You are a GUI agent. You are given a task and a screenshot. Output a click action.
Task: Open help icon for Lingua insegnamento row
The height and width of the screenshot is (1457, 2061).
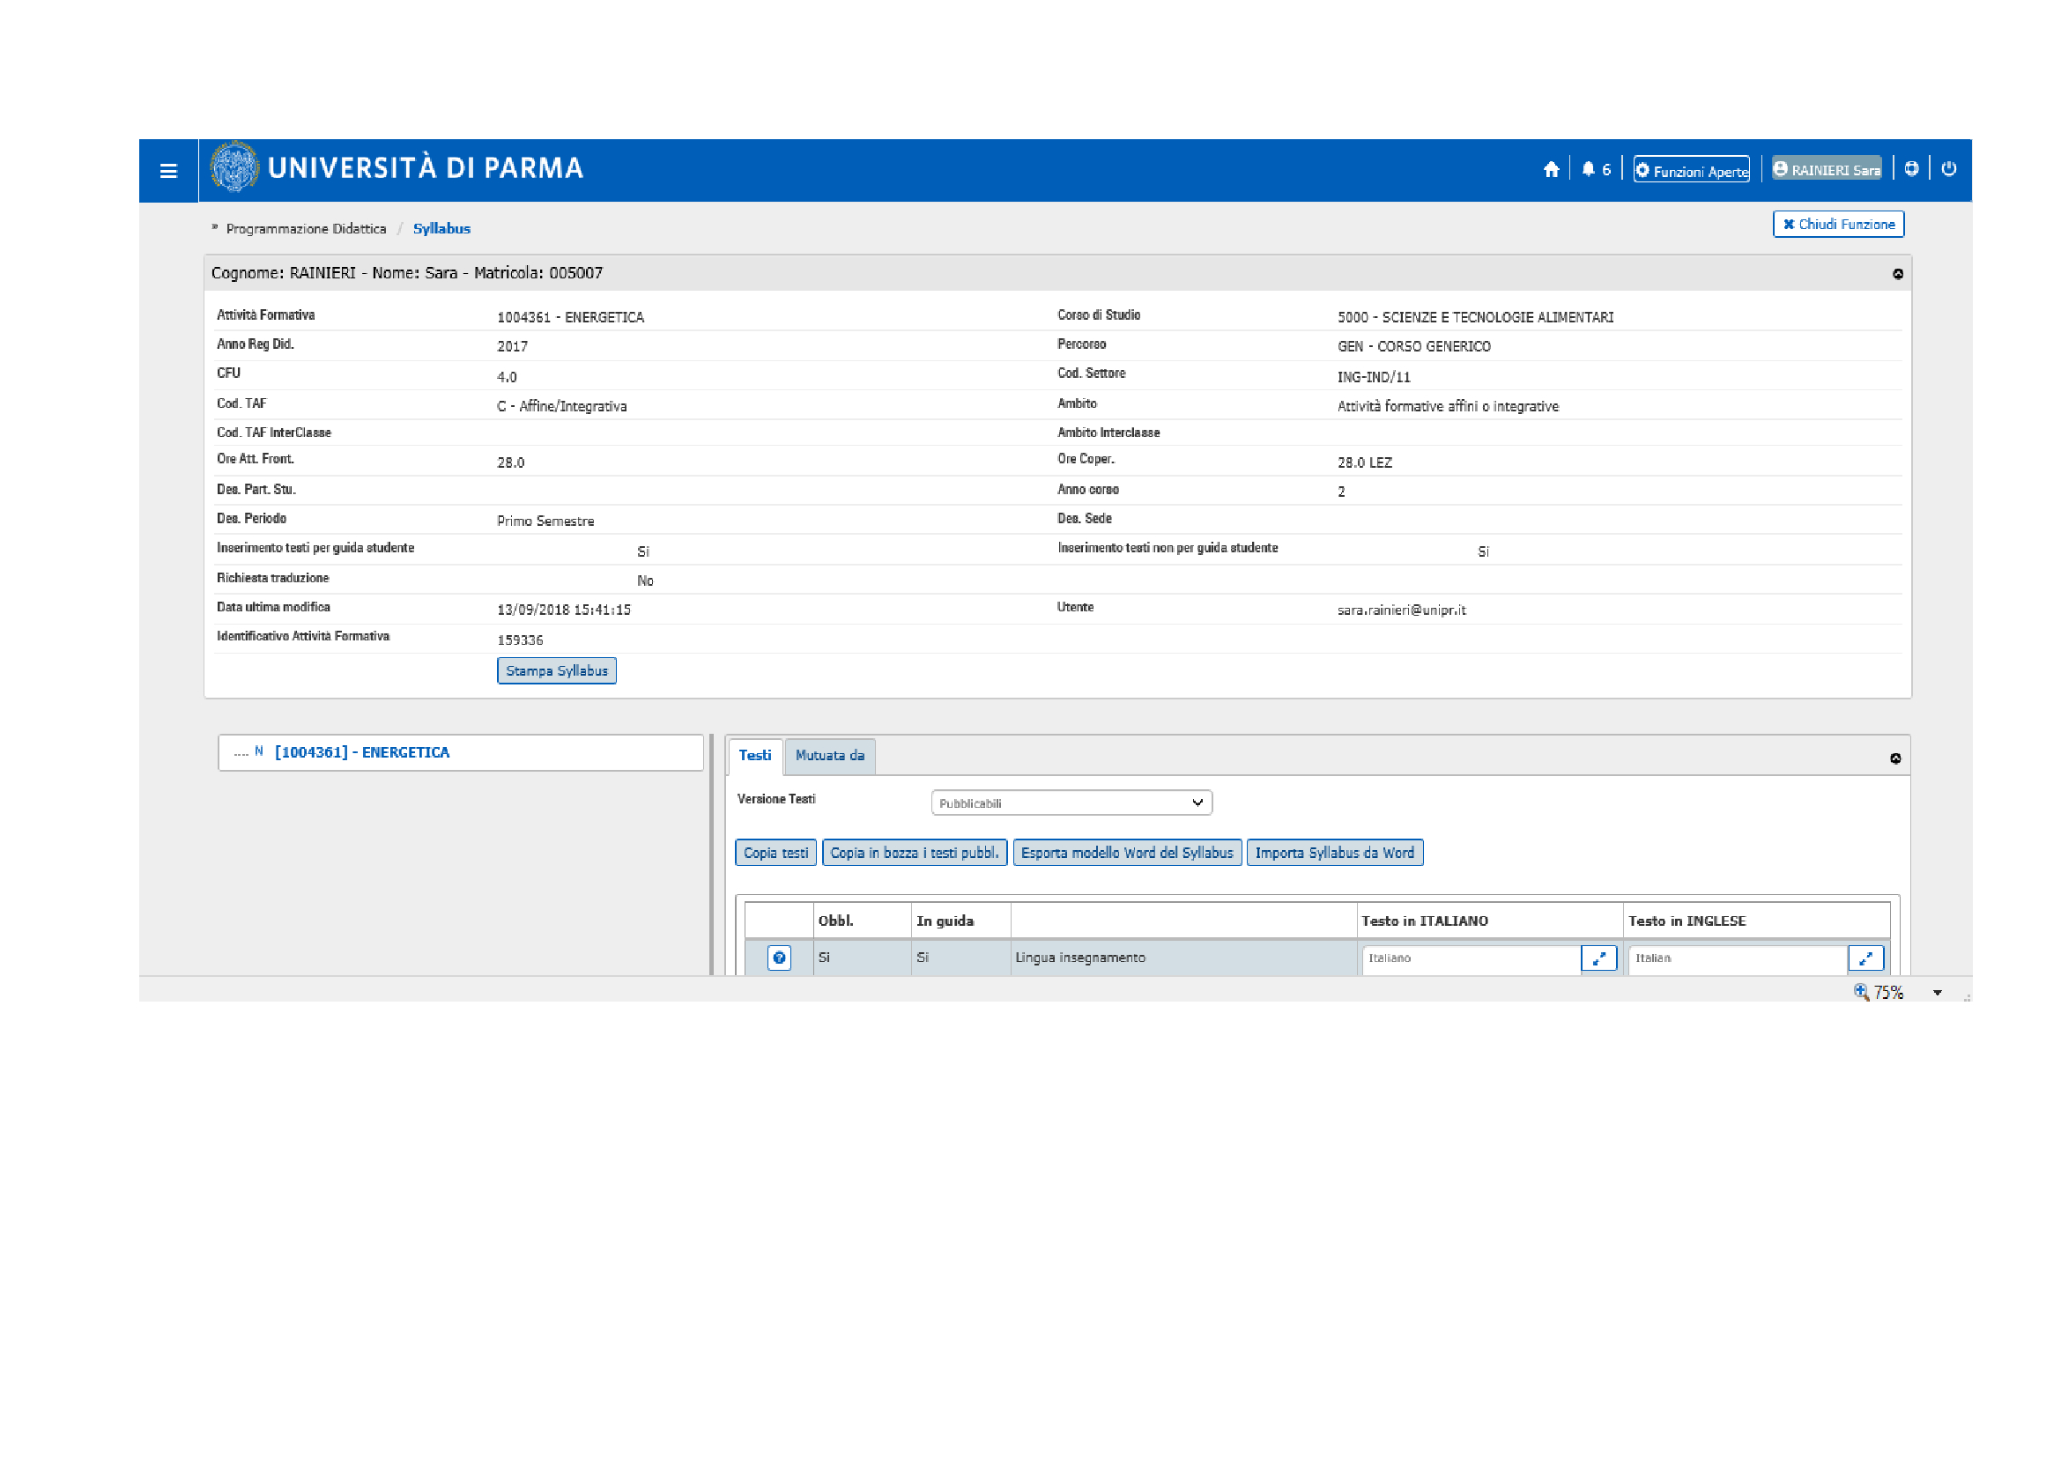[x=779, y=958]
